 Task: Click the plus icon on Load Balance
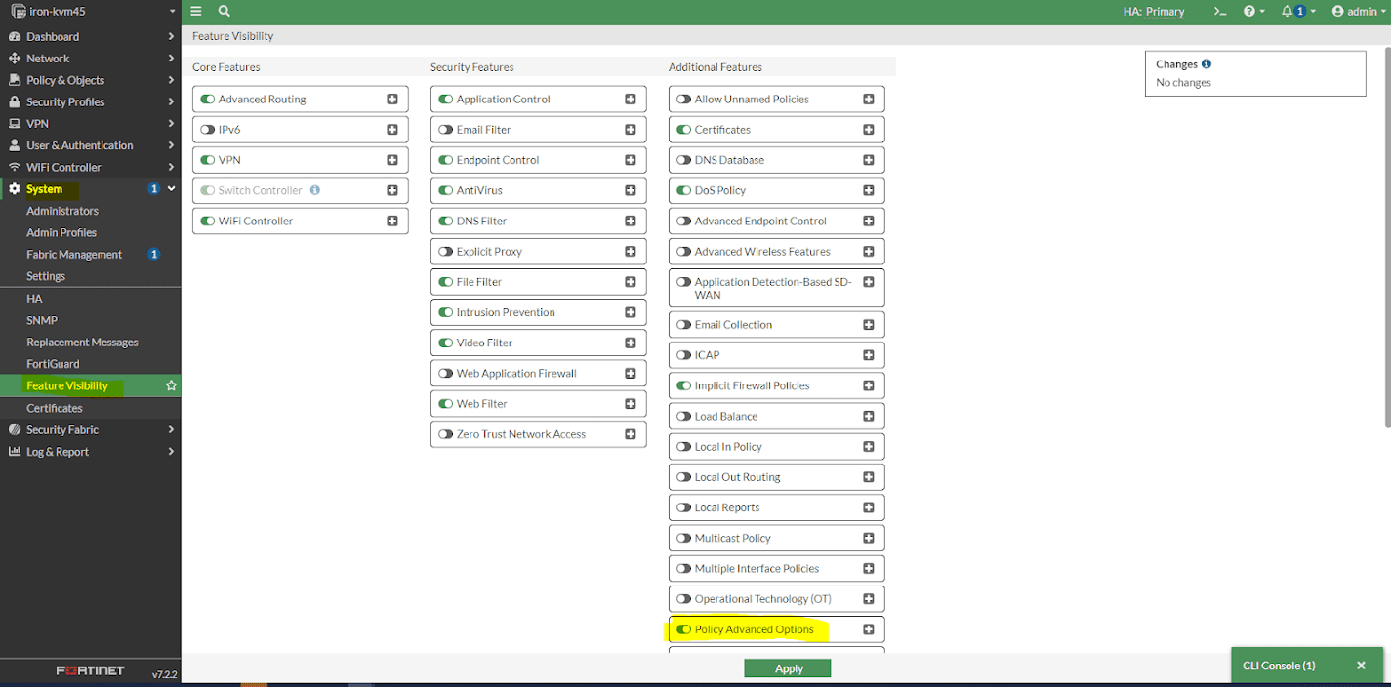tap(869, 416)
